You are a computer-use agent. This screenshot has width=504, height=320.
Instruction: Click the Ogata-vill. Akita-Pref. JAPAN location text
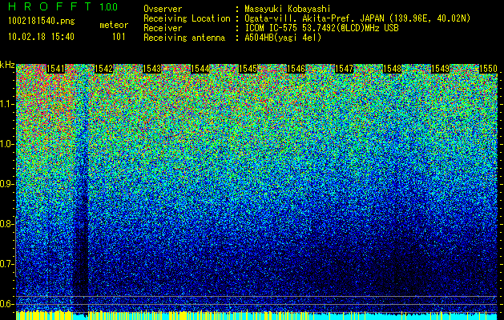(x=357, y=18)
